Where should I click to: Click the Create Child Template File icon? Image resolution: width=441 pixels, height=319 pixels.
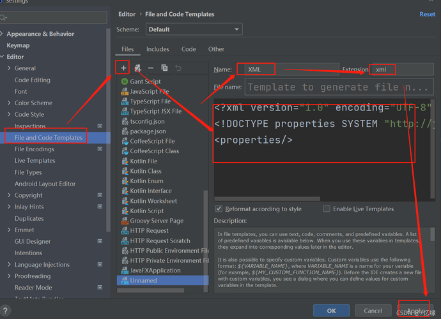click(x=137, y=68)
